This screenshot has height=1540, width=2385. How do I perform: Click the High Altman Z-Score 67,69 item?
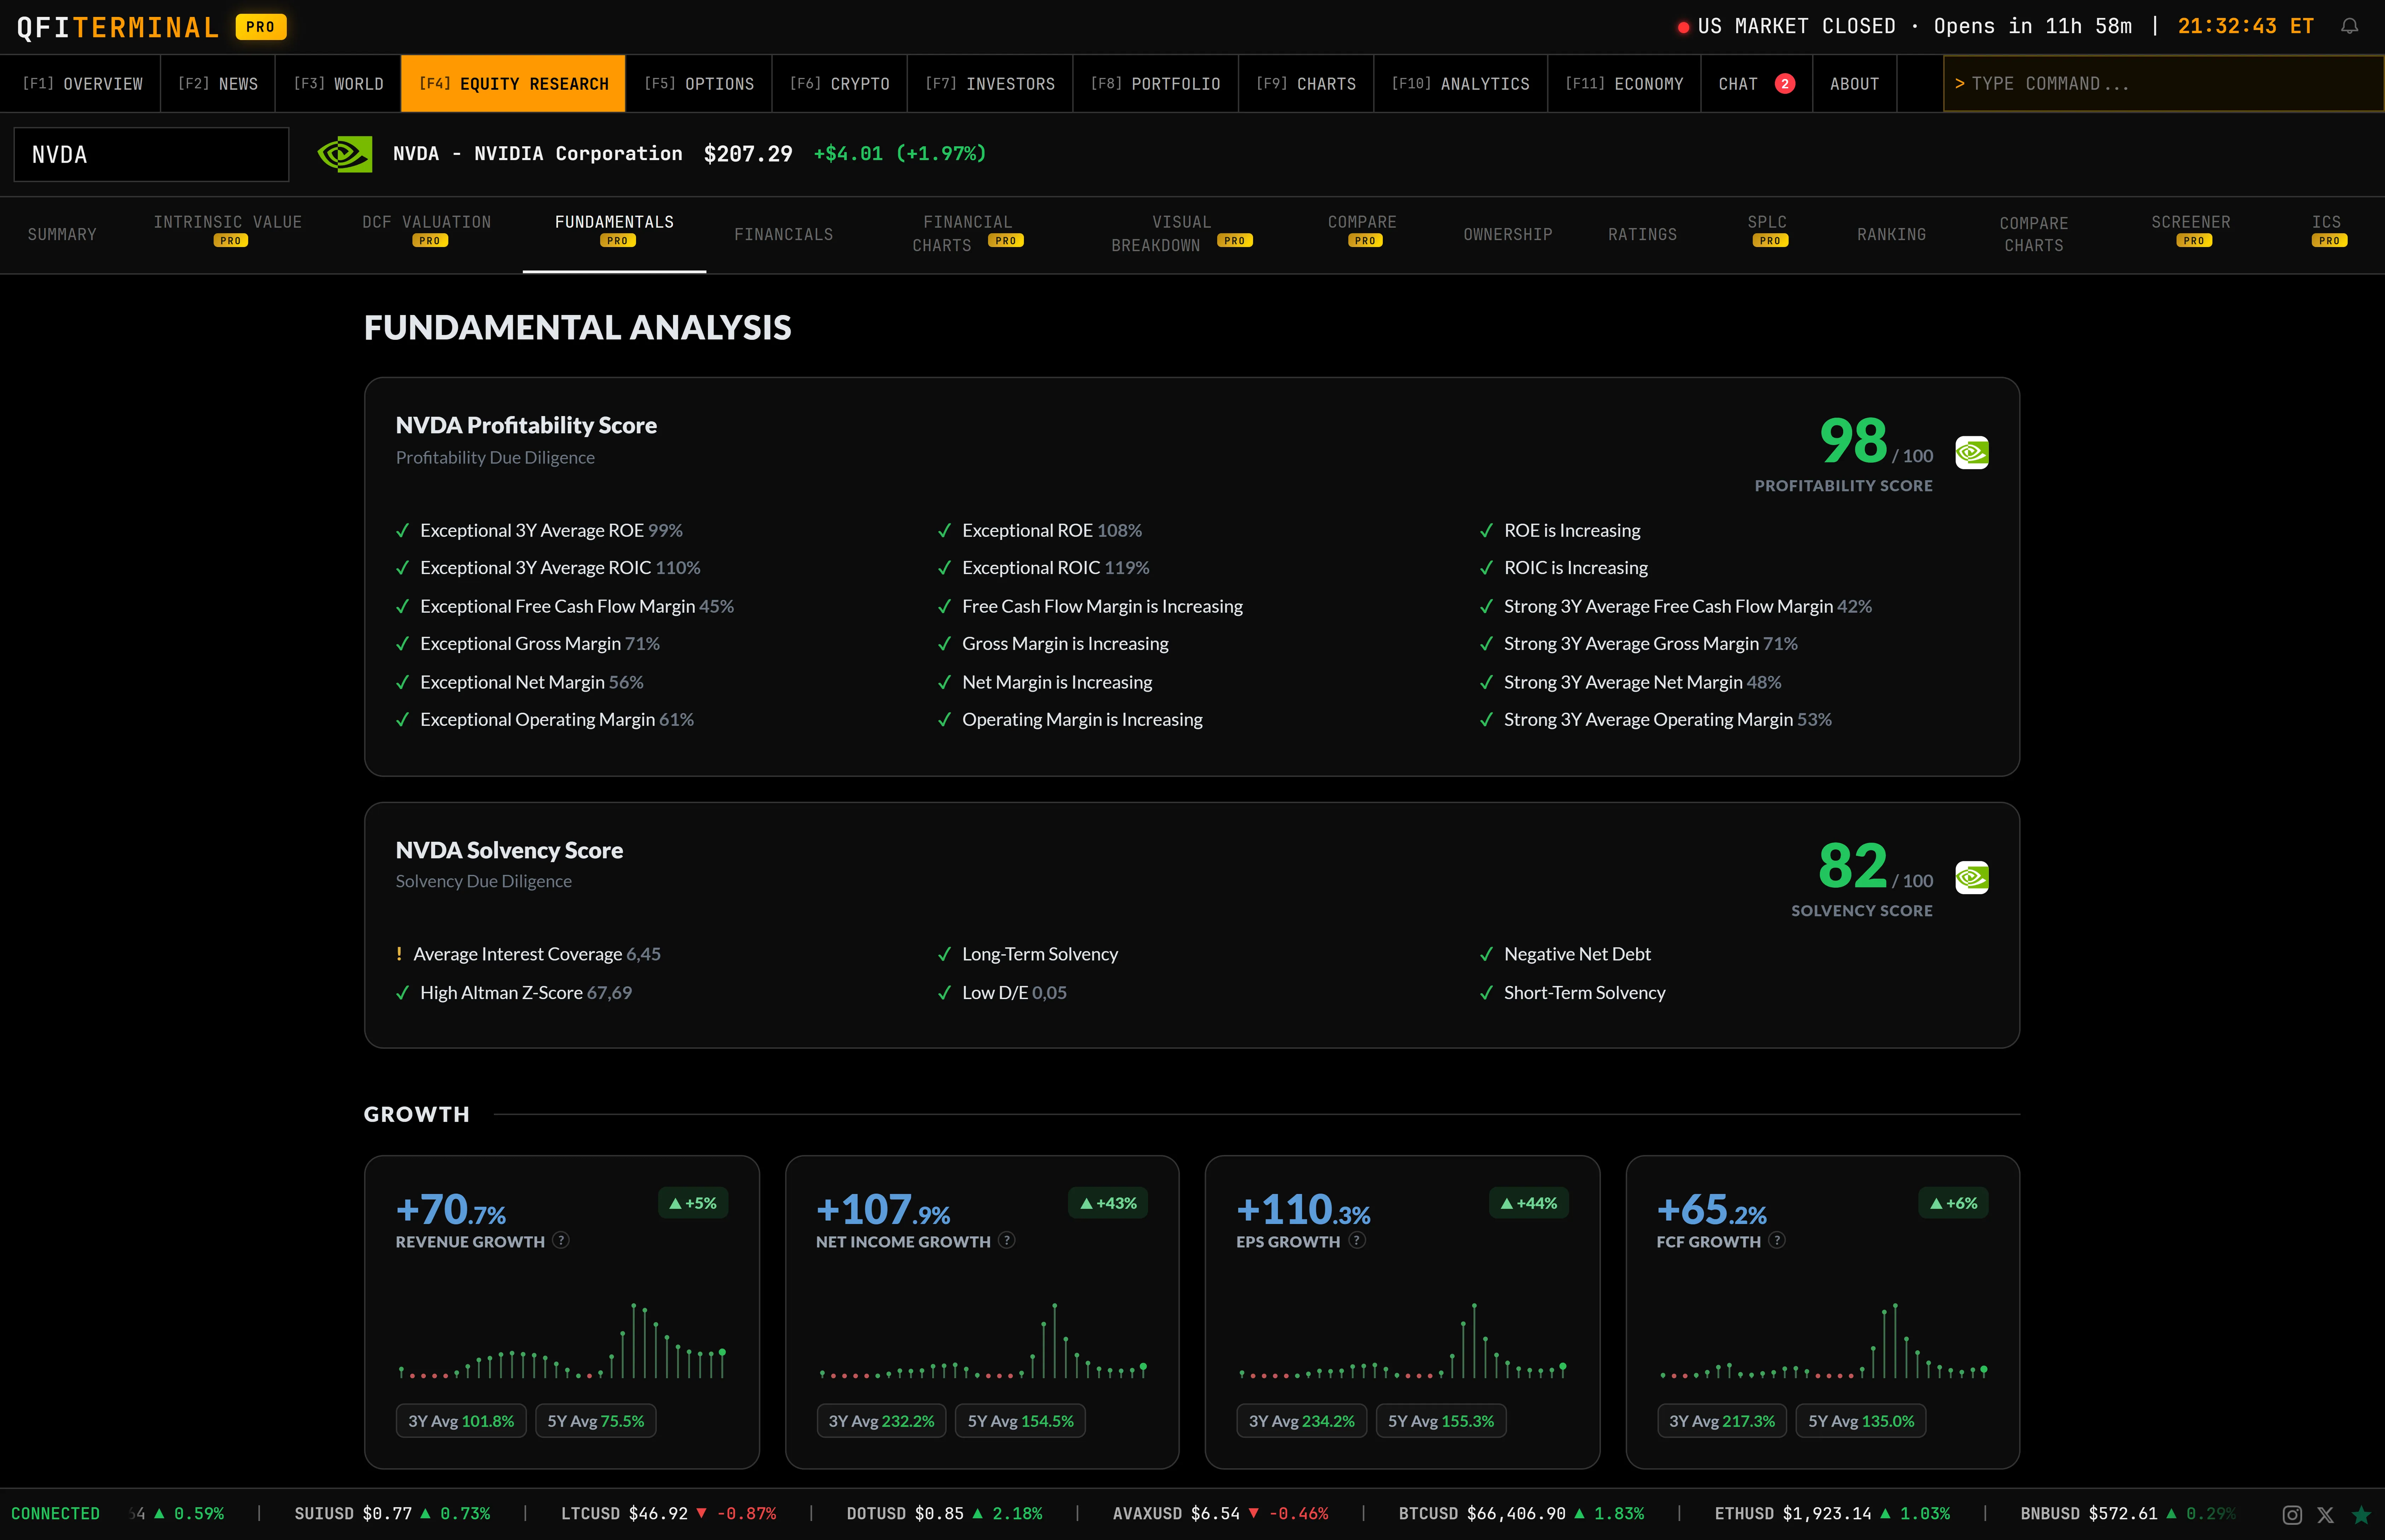pyautogui.click(x=514, y=993)
